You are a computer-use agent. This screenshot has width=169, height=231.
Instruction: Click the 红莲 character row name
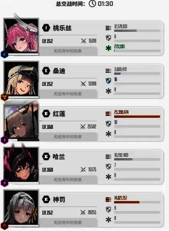click(59, 114)
